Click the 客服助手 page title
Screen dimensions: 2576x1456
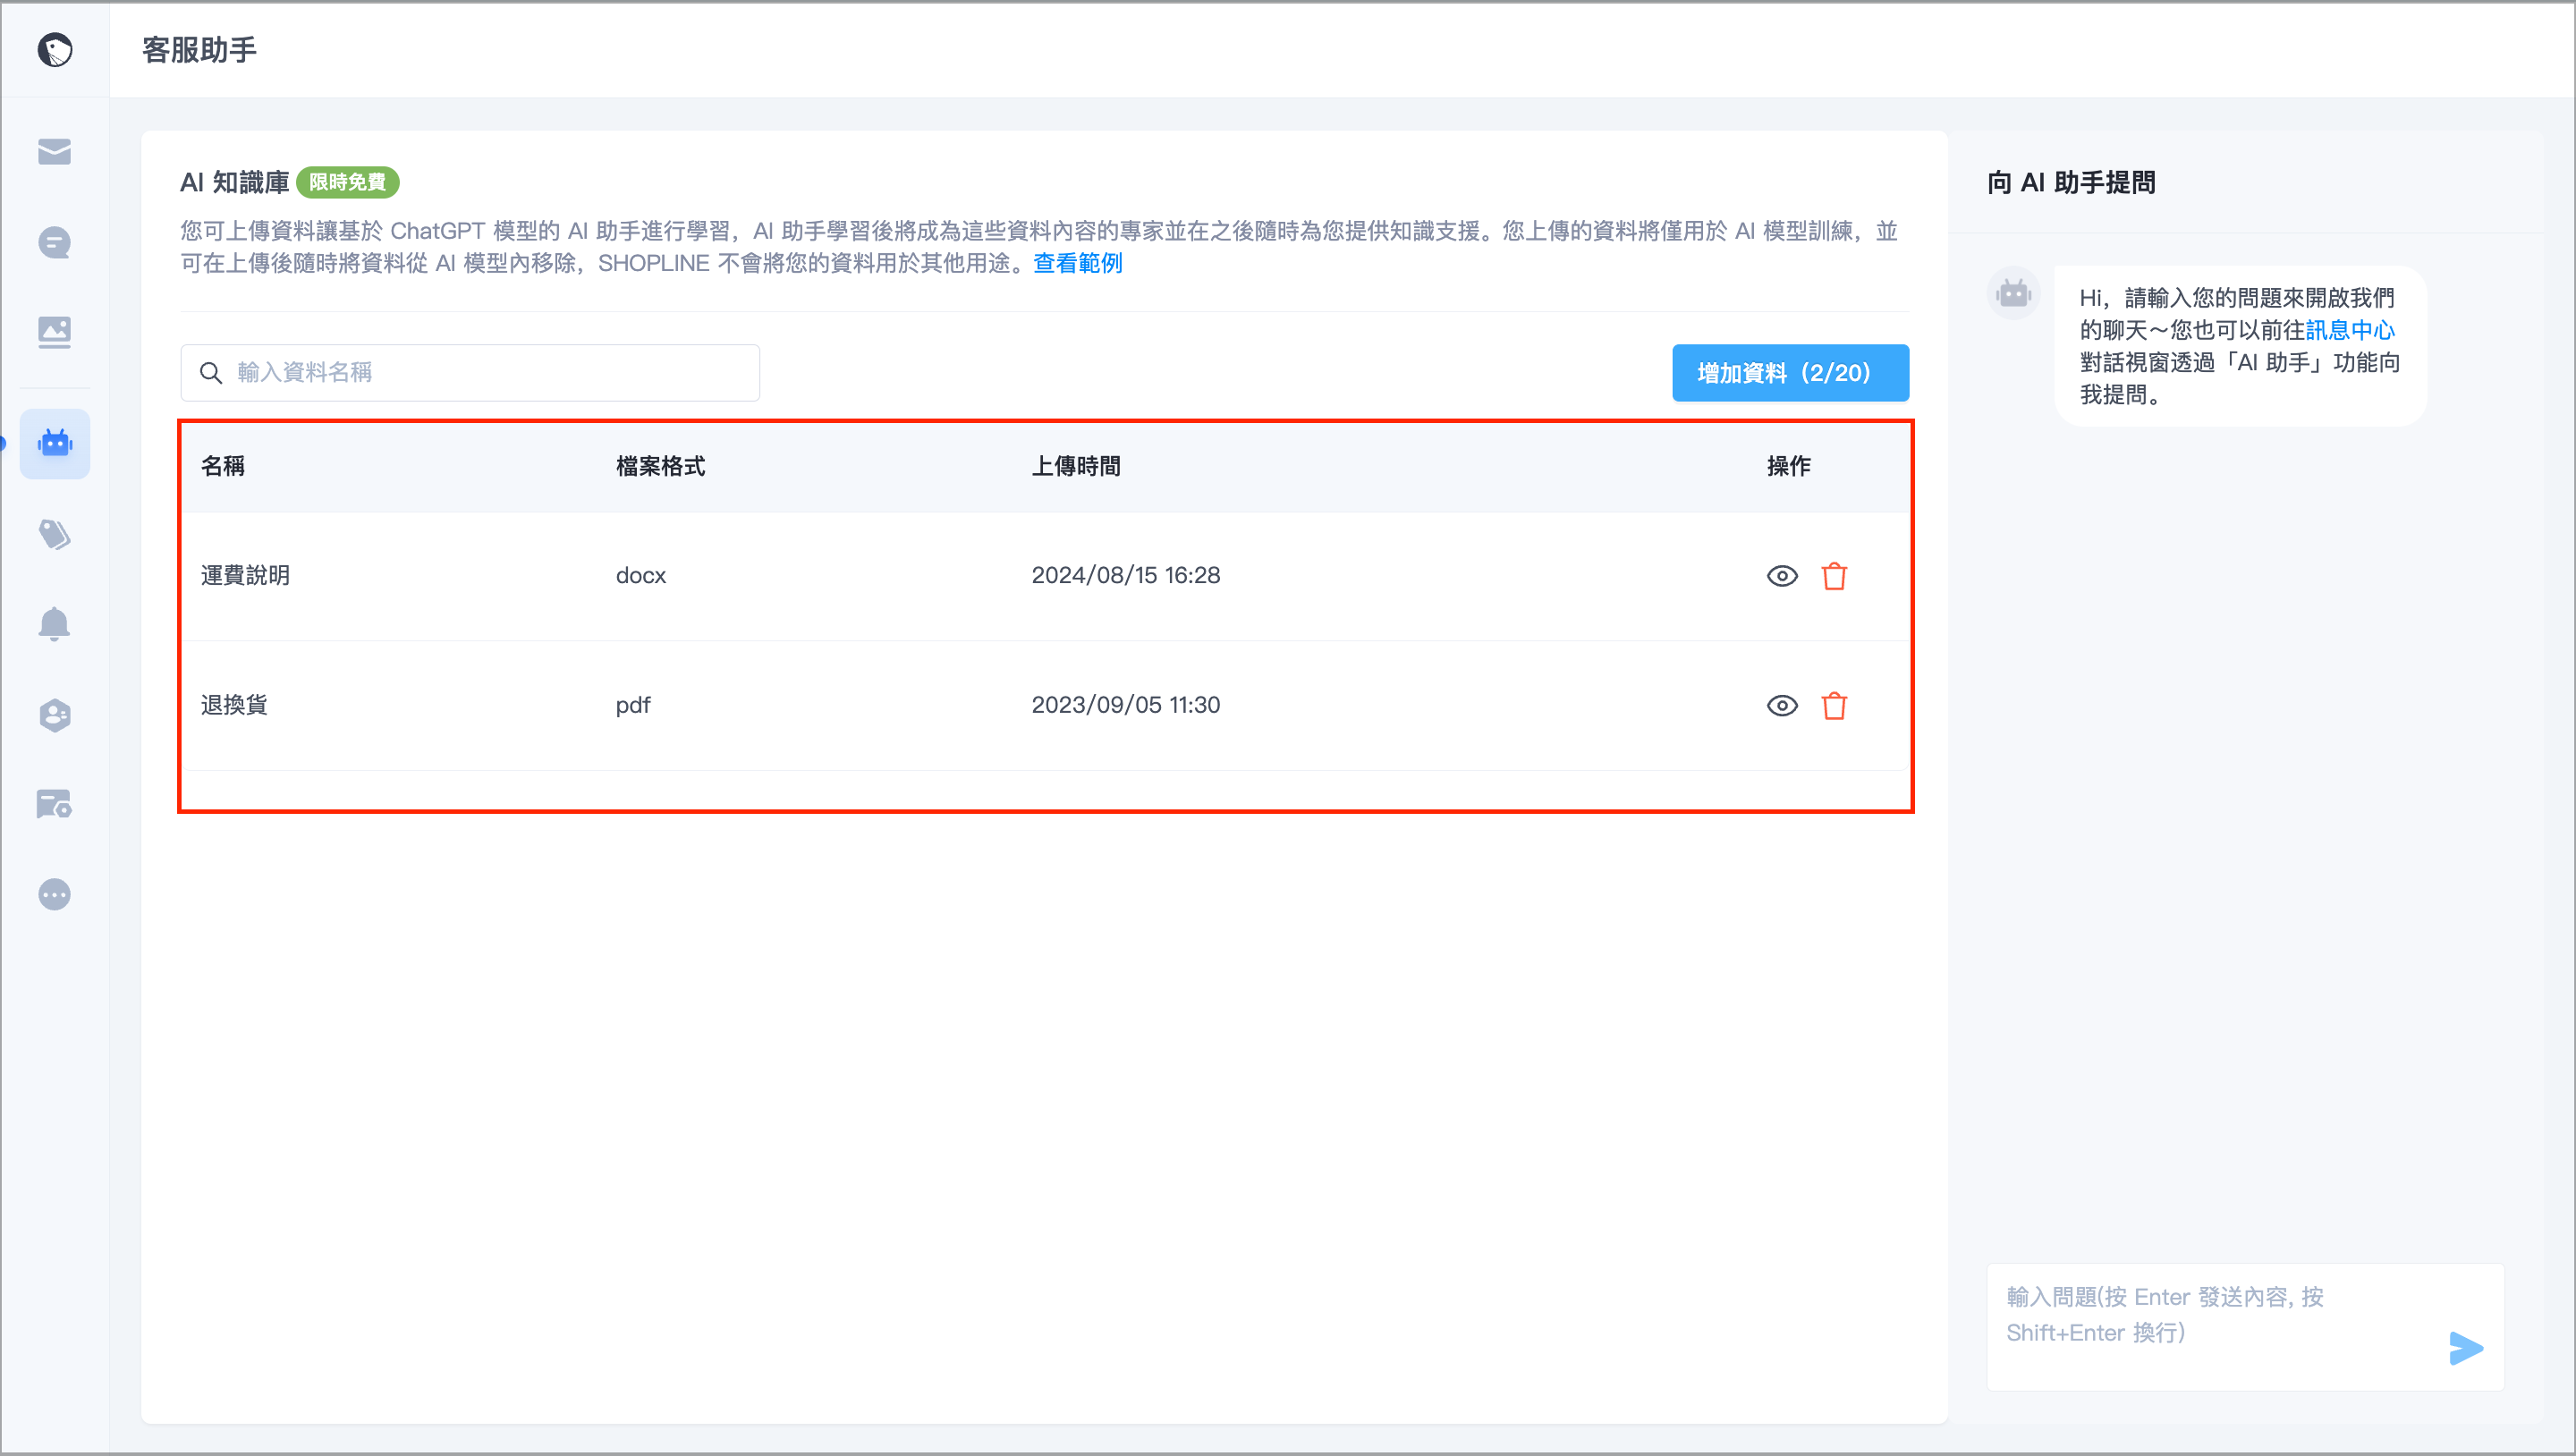coord(199,49)
